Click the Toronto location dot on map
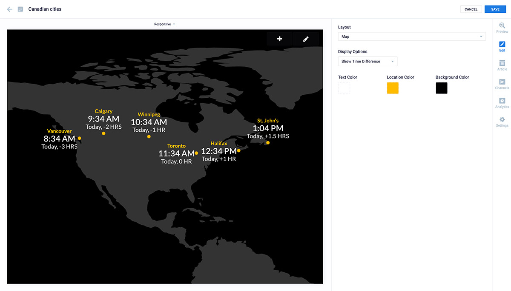This screenshot has width=511, height=291. (x=196, y=153)
